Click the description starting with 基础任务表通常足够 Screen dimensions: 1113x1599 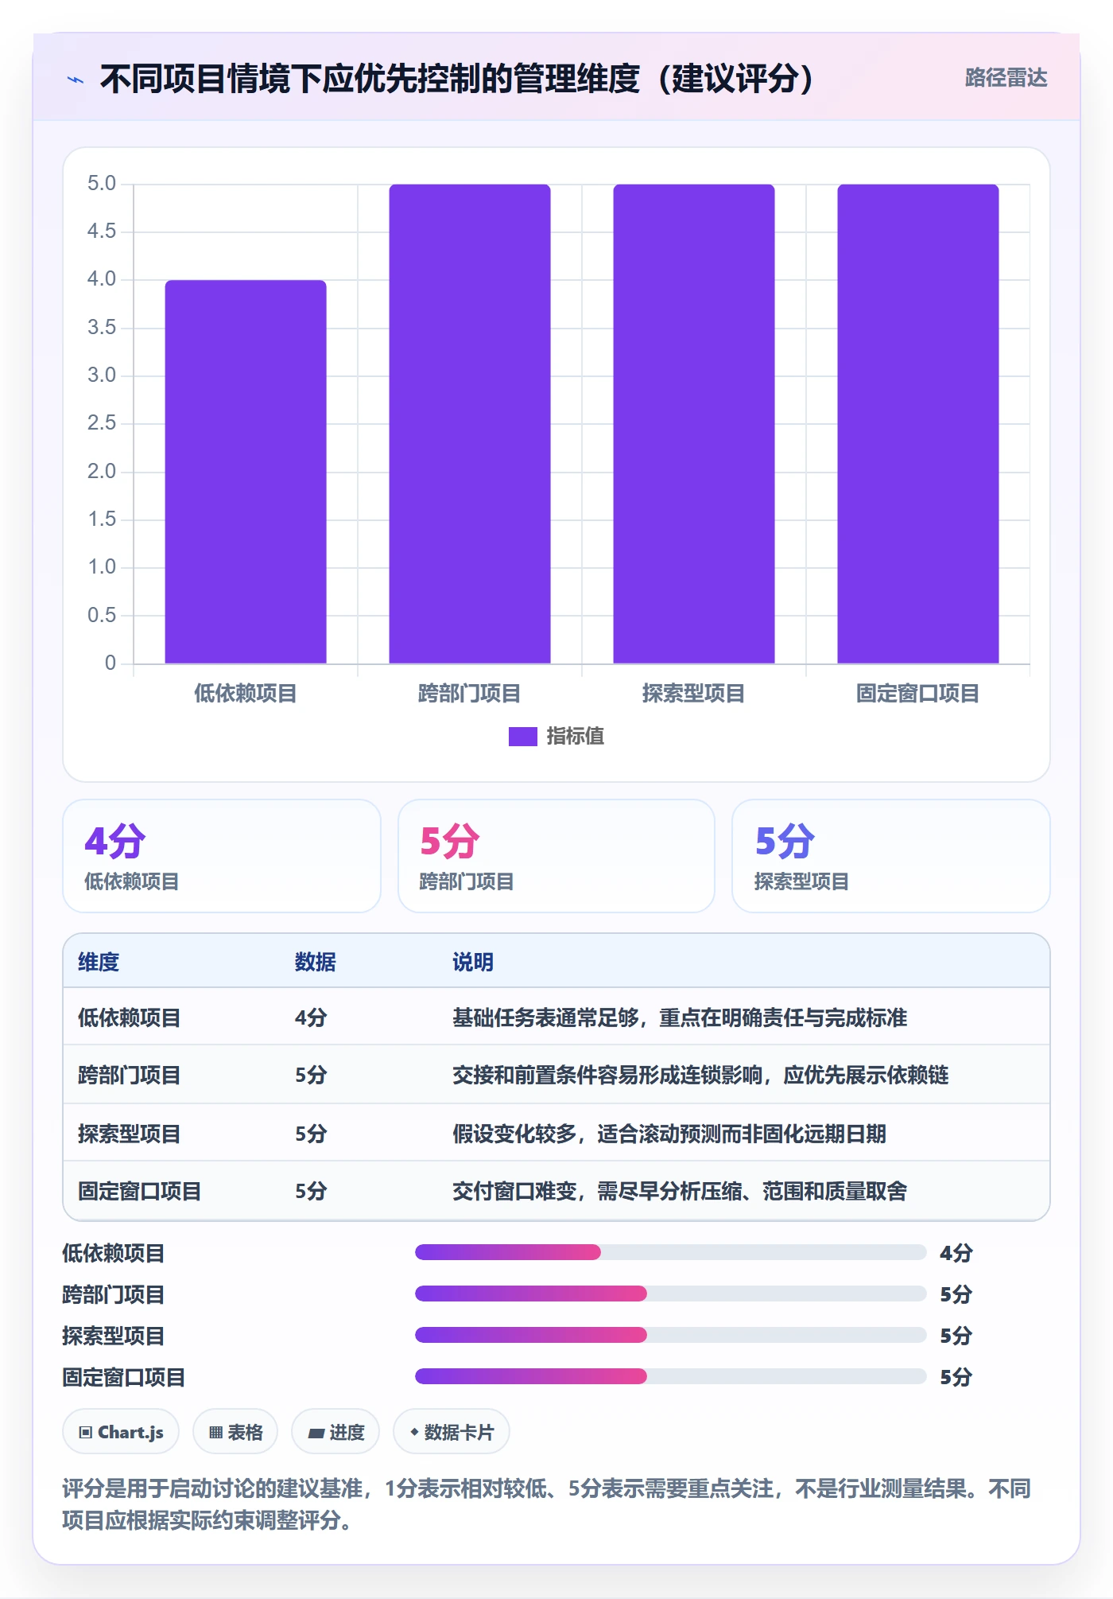[680, 1017]
